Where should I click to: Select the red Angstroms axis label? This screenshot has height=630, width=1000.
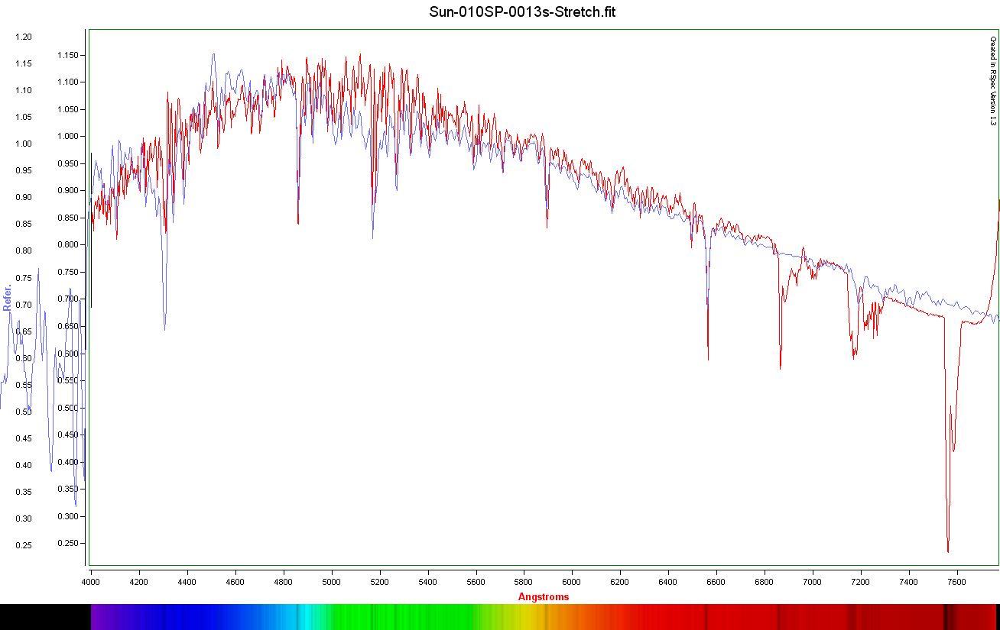(544, 596)
